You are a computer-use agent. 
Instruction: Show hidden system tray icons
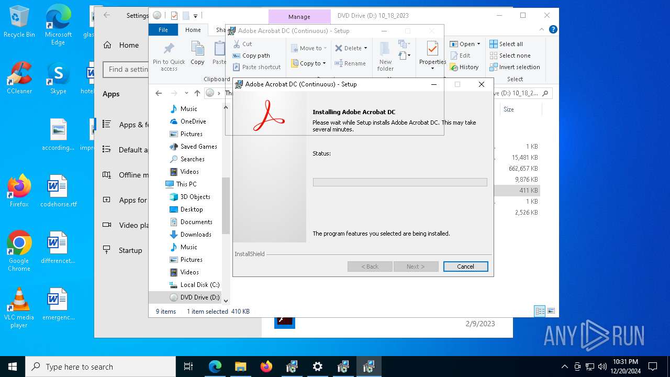564,367
